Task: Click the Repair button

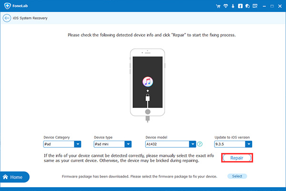Action: tap(237, 158)
